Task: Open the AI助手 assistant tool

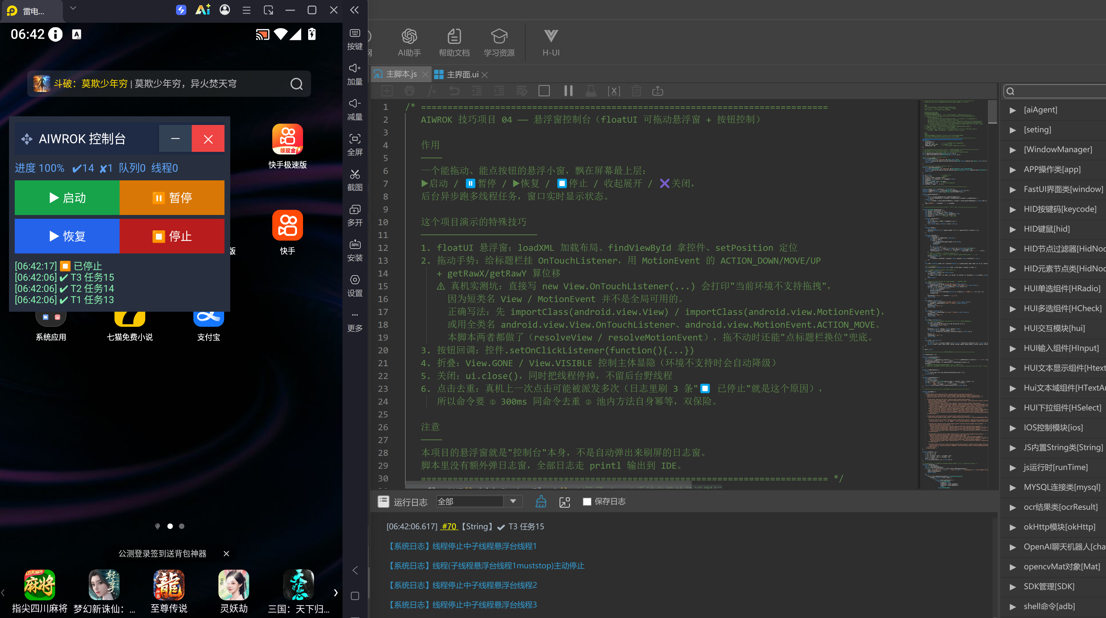Action: coord(409,43)
